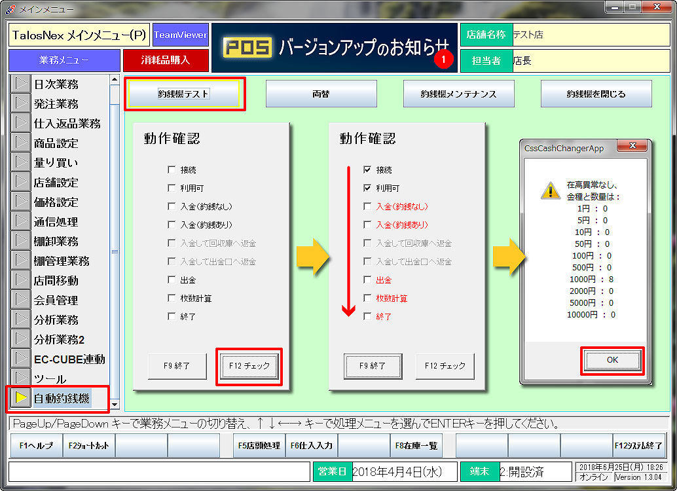This screenshot has width=677, height=491.
Task: Choose the 自動釣銭機 menu entry
Action: (62, 398)
